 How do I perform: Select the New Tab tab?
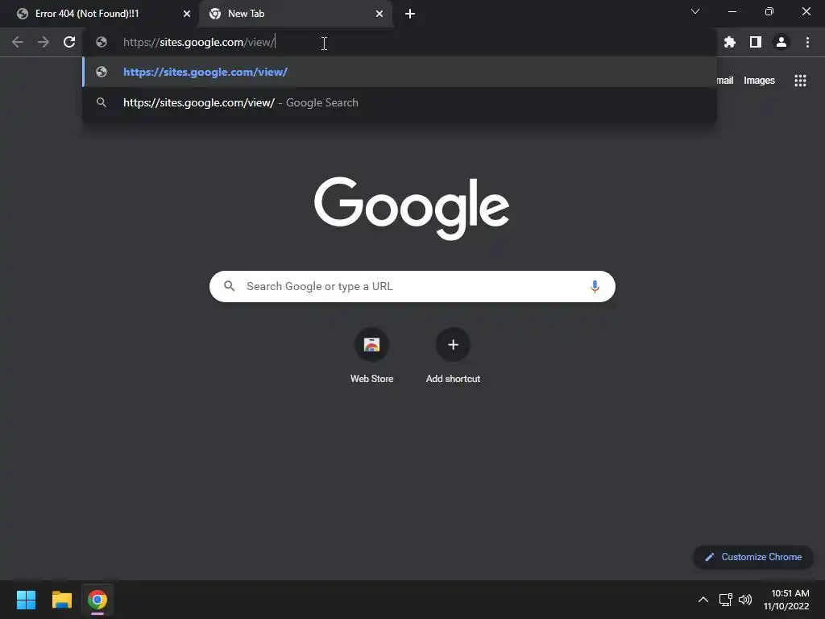(x=296, y=14)
